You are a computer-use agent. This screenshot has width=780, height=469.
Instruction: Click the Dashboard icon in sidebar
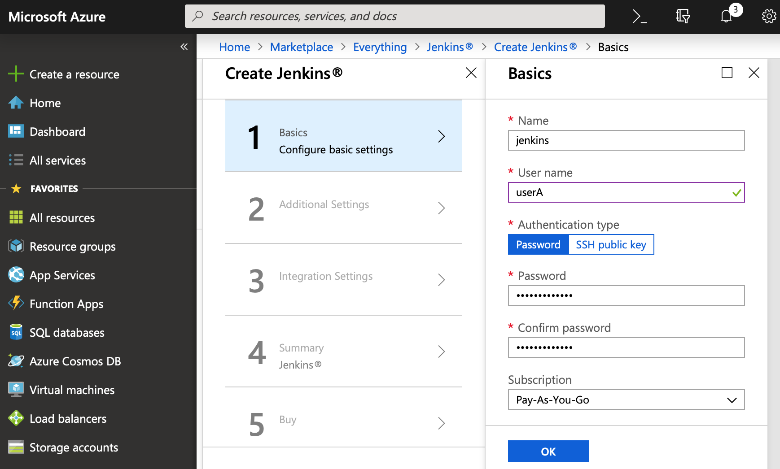click(16, 131)
